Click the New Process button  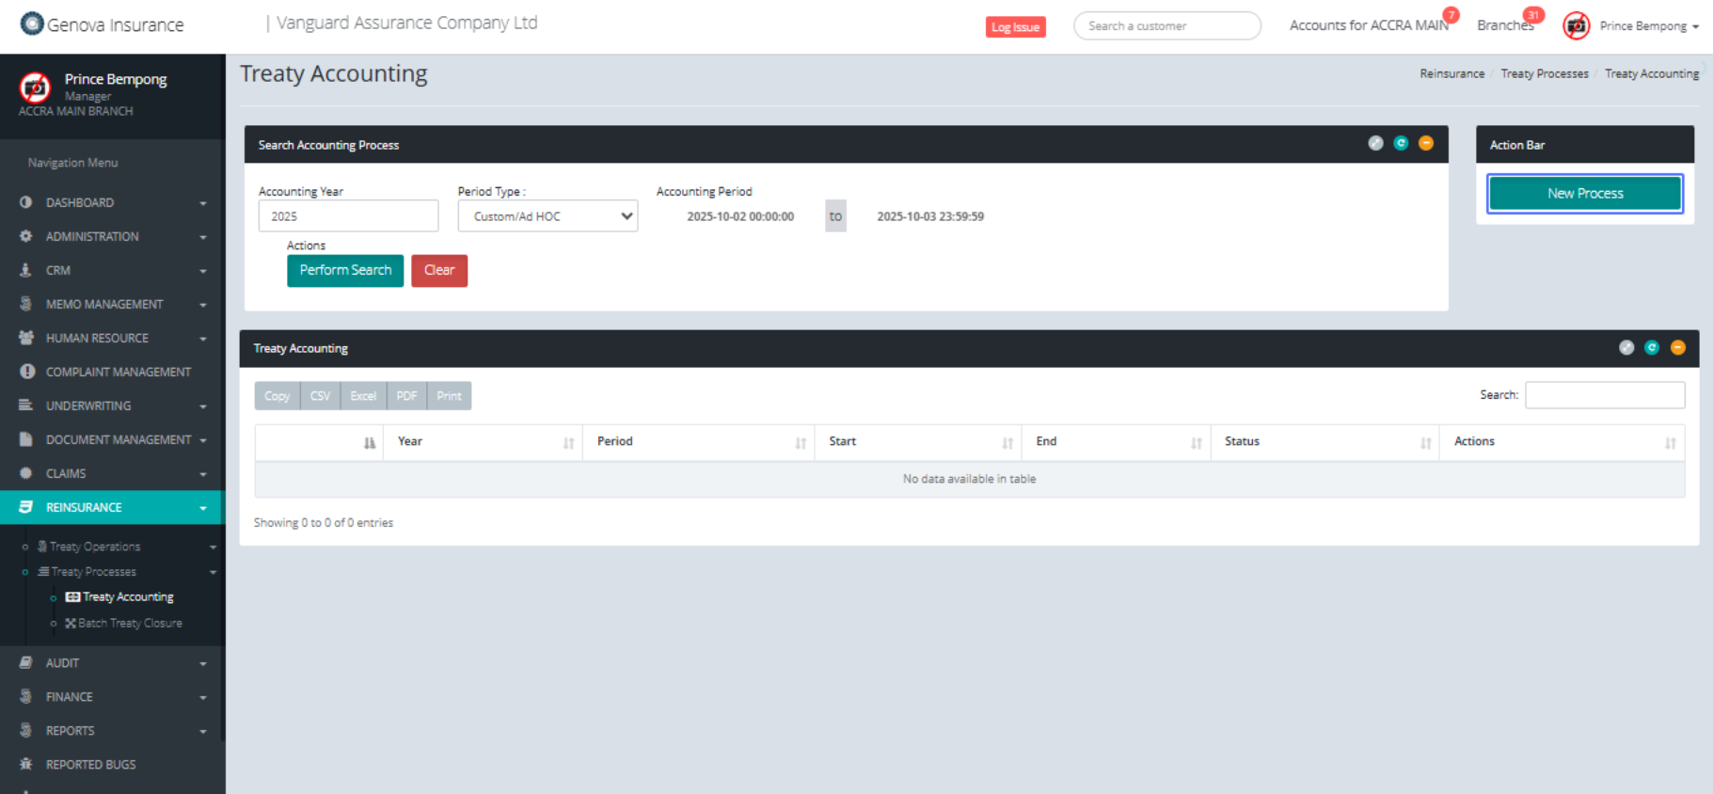1584,194
